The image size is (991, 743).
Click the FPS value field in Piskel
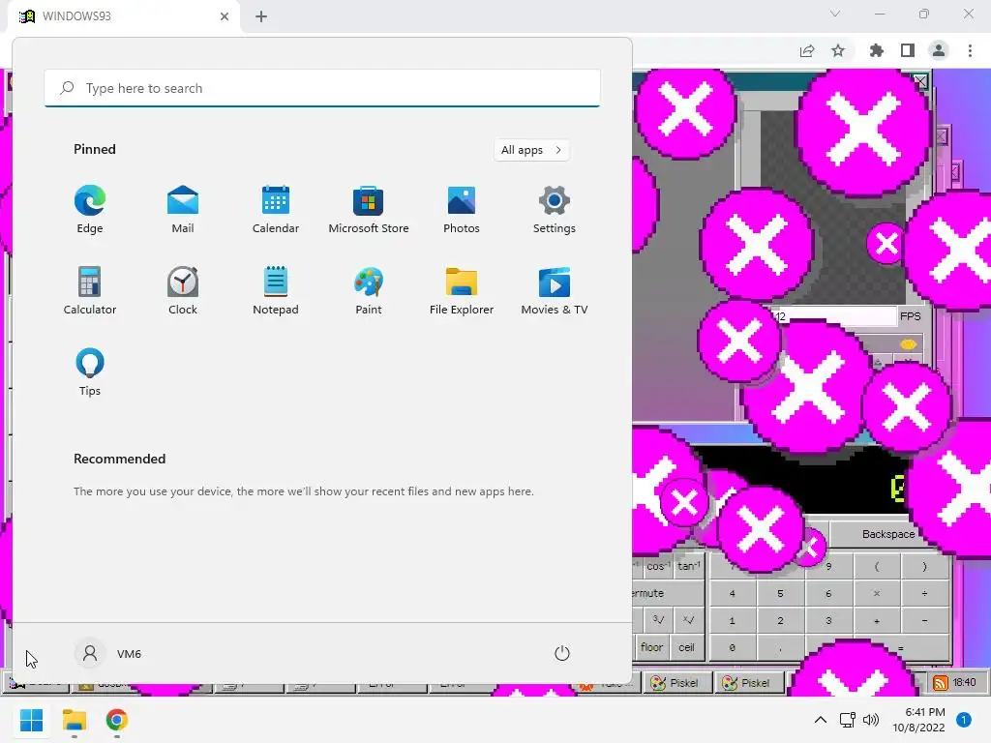[834, 316]
